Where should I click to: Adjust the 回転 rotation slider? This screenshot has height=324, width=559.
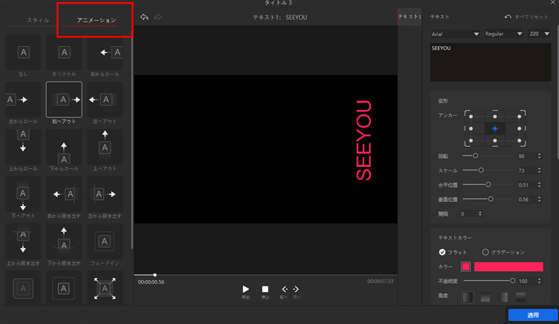click(x=475, y=156)
